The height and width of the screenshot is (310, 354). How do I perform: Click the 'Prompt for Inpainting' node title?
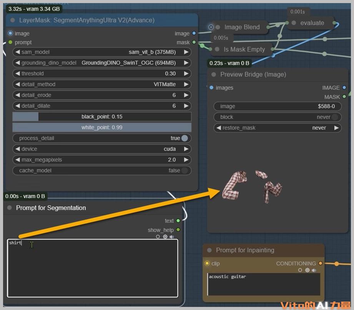[x=245, y=250]
